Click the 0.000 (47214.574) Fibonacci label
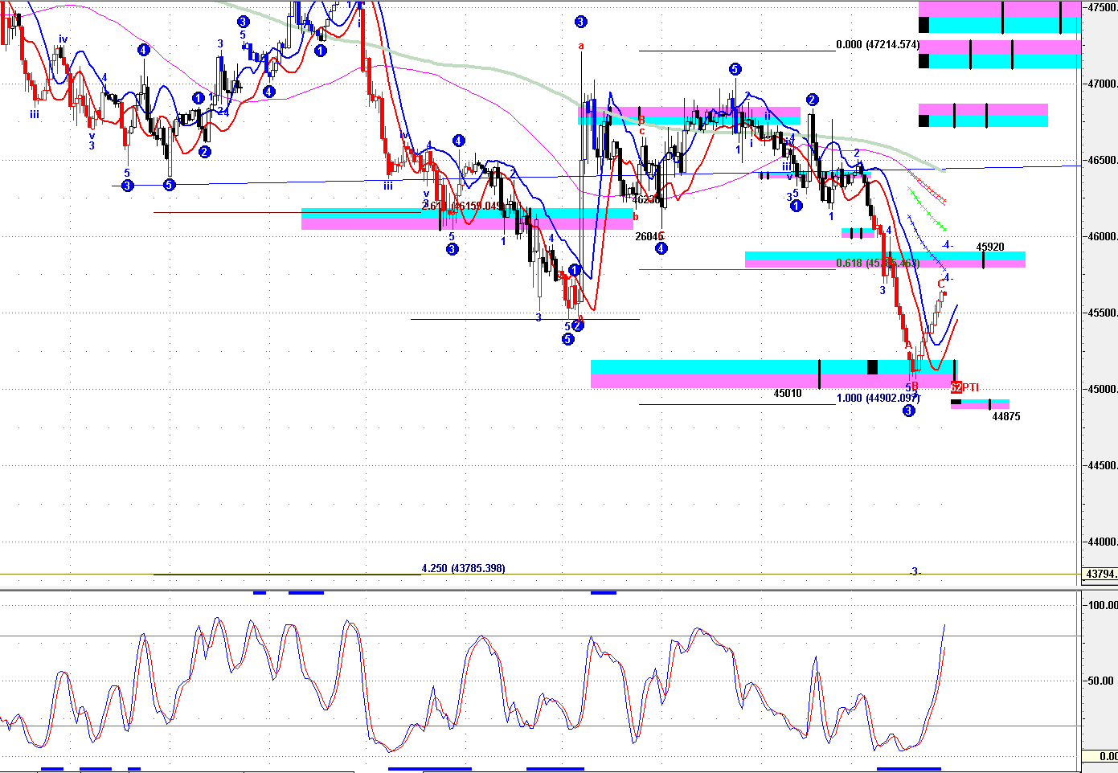 point(878,45)
